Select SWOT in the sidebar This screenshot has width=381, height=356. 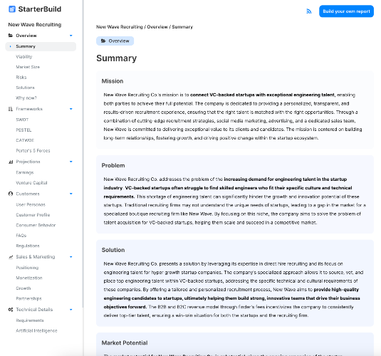22,120
